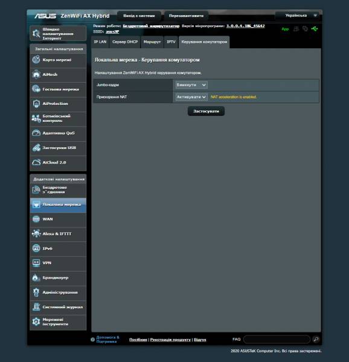Open the Alexa & IFTTT icon
Viewport: 349px width, 362px height.
[36, 233]
